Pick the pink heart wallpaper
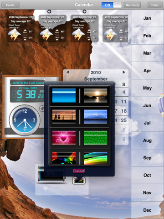The height and width of the screenshot is (219, 164). [64, 138]
